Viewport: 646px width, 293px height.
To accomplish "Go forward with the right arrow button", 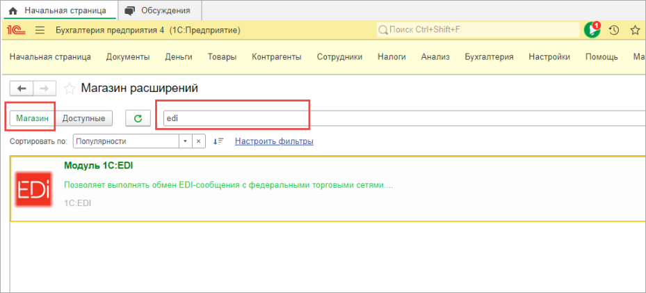I will point(45,88).
